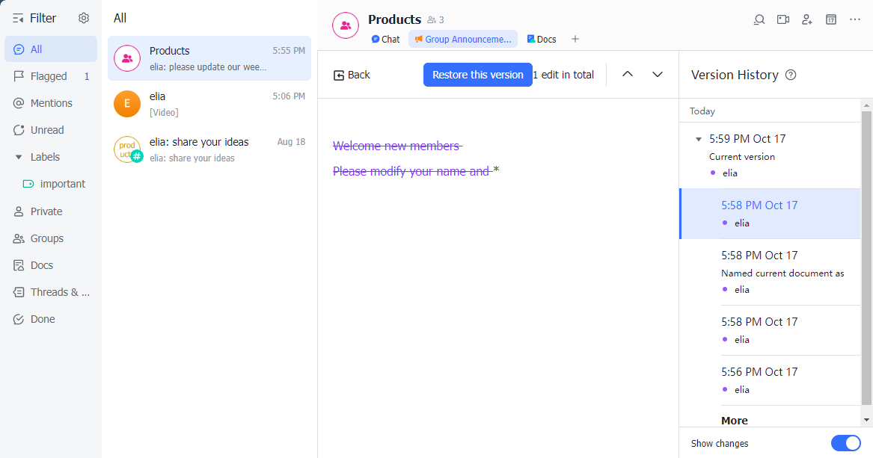873x458 pixels.
Task: Click the search icon in chat header
Action: click(759, 19)
